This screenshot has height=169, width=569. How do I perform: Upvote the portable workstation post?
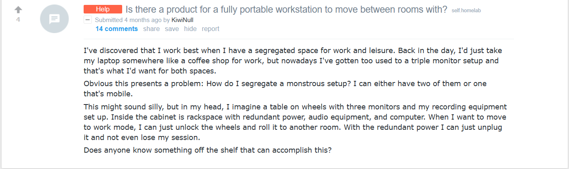click(18, 9)
